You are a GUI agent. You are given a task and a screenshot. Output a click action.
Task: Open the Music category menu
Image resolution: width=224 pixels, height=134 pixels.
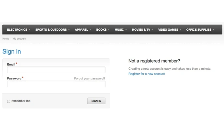click(x=119, y=30)
